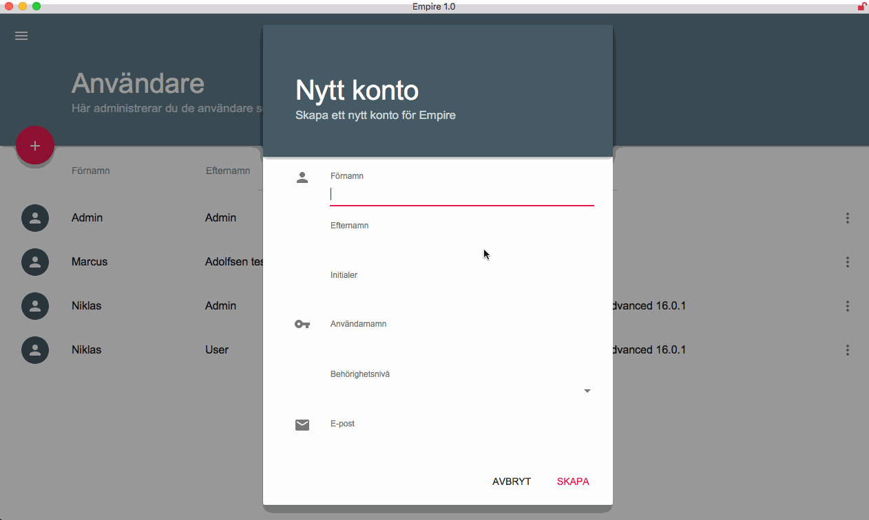This screenshot has width=869, height=520.
Task: Focus the Användarnamn input field
Action: [x=462, y=342]
